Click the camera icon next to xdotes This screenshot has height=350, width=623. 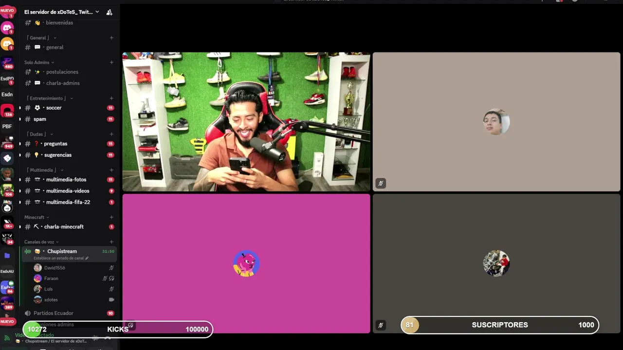111,300
